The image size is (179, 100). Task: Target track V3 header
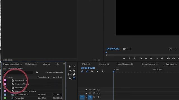pos(90,89)
